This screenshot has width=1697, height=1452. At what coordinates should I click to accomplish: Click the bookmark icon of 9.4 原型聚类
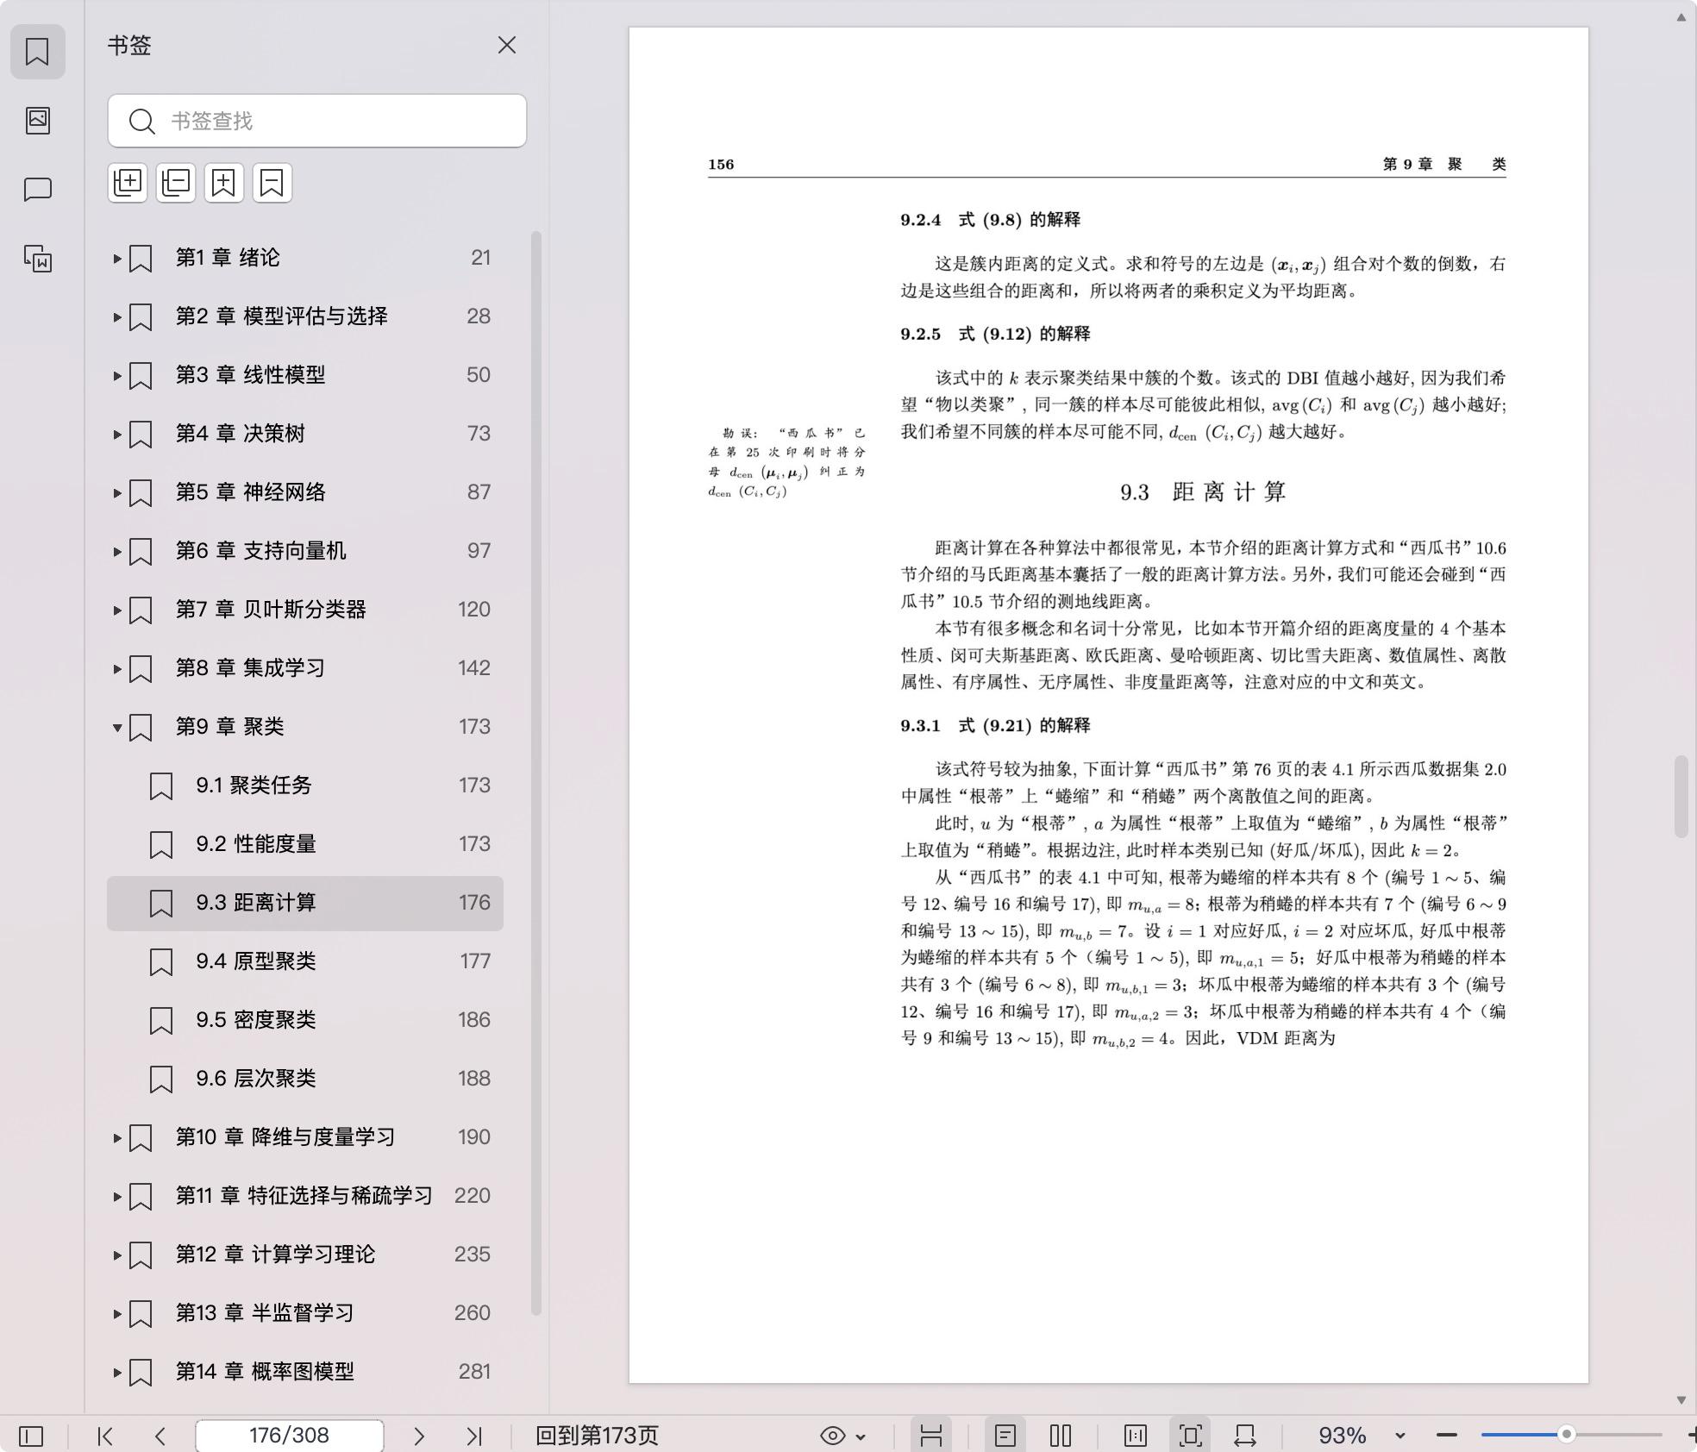[161, 961]
